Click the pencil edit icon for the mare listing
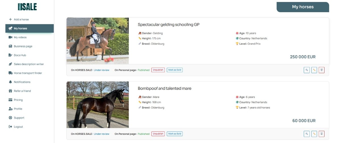The height and width of the screenshot is (143, 341). point(314,134)
